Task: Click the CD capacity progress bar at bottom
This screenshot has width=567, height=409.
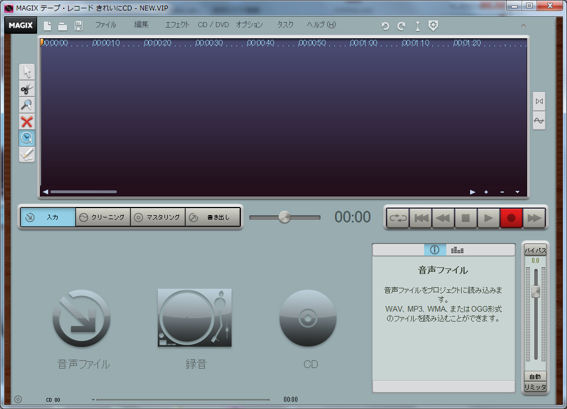Action: pos(183,400)
